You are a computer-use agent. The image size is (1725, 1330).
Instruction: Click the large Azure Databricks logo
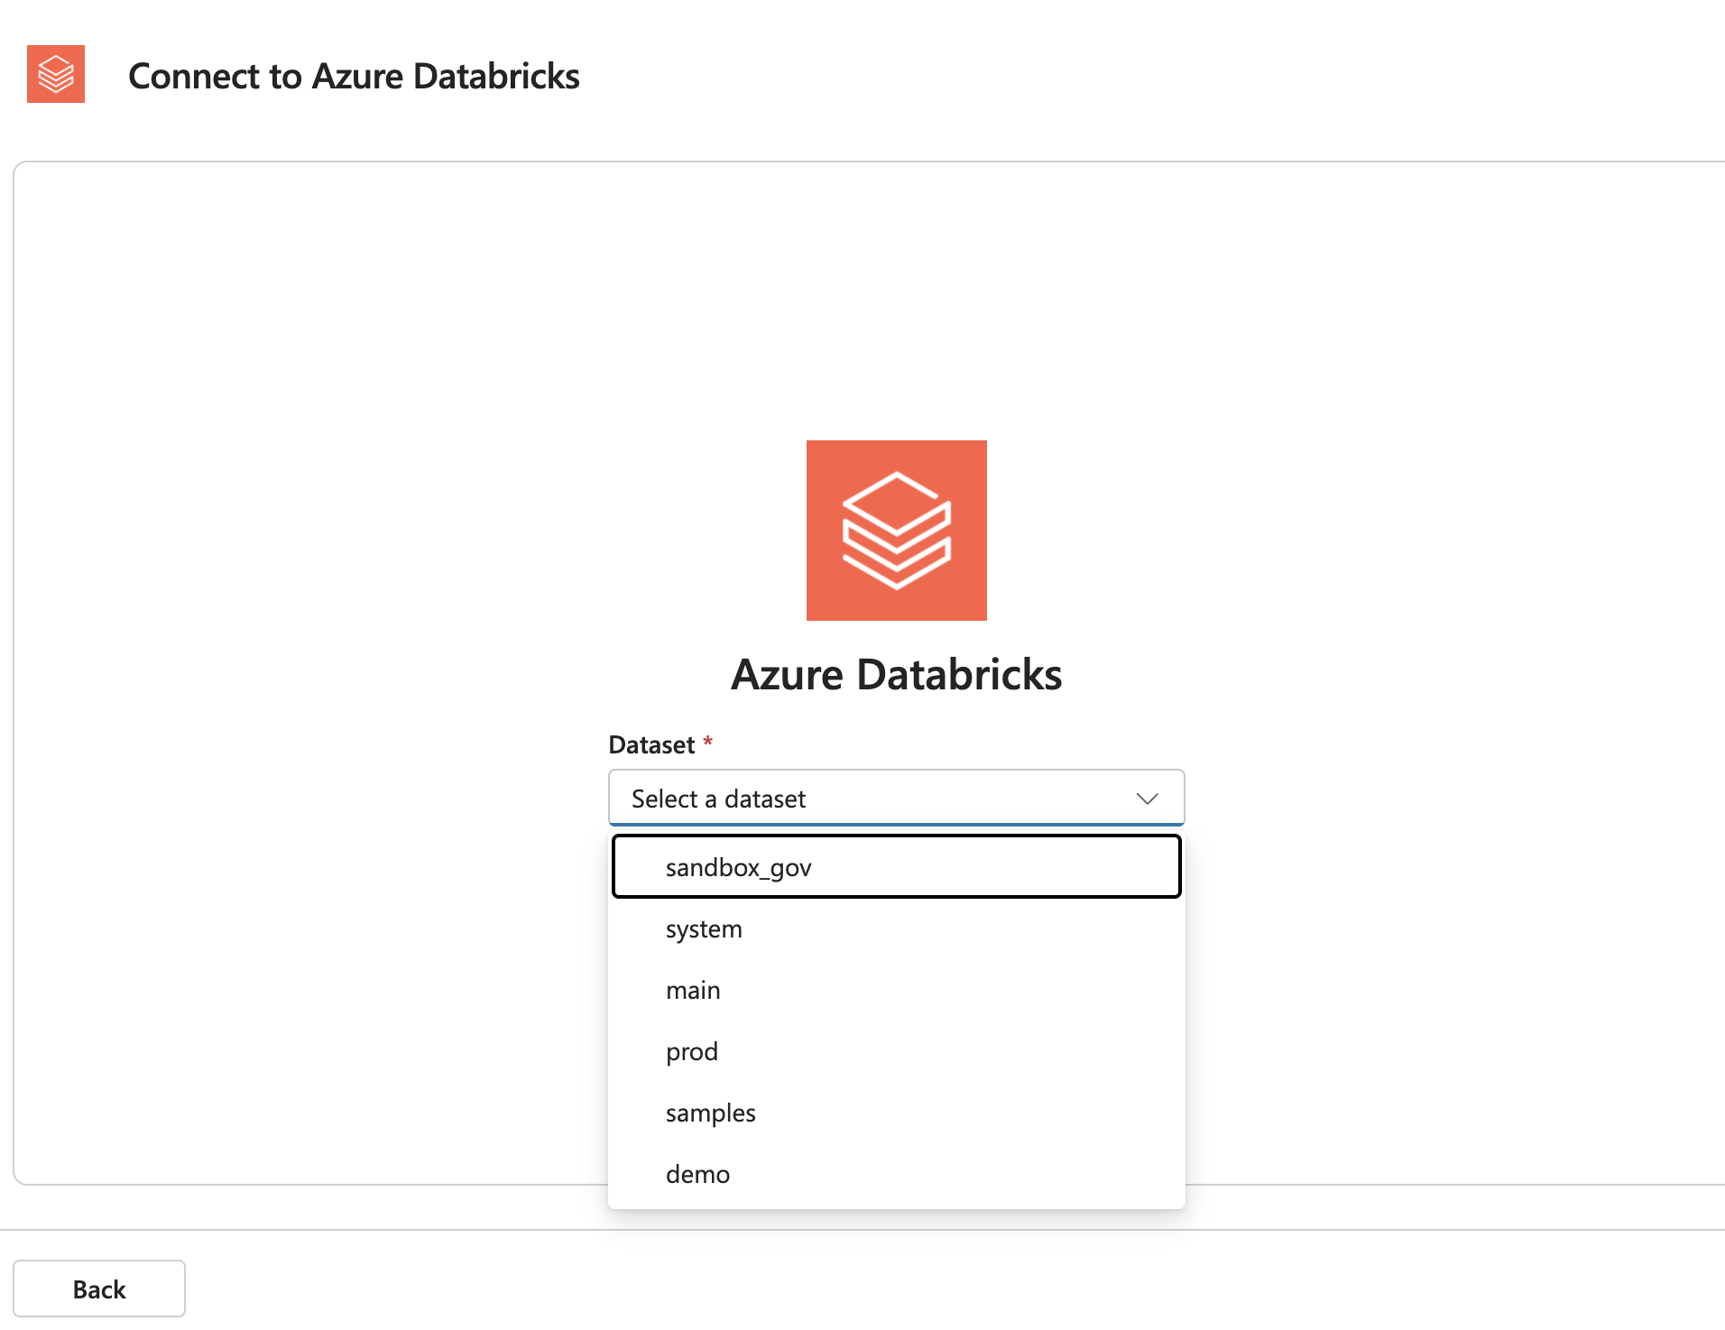click(896, 531)
